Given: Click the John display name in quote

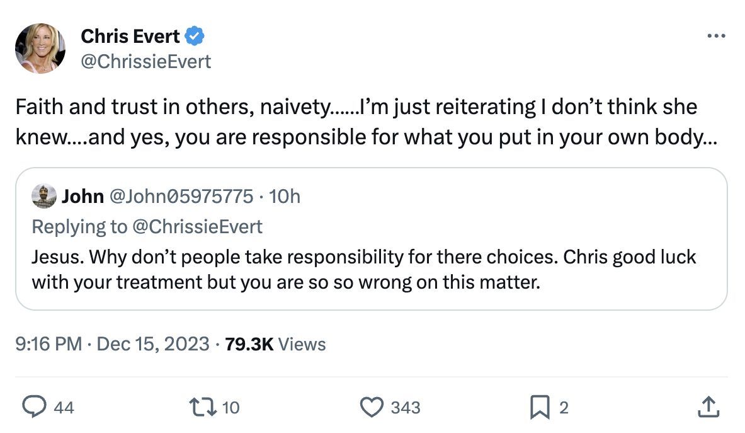Looking at the screenshot, I should coord(82,197).
